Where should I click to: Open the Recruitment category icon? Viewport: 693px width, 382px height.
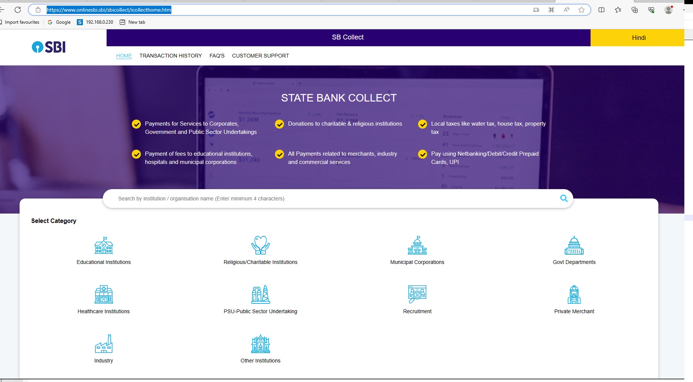417,294
